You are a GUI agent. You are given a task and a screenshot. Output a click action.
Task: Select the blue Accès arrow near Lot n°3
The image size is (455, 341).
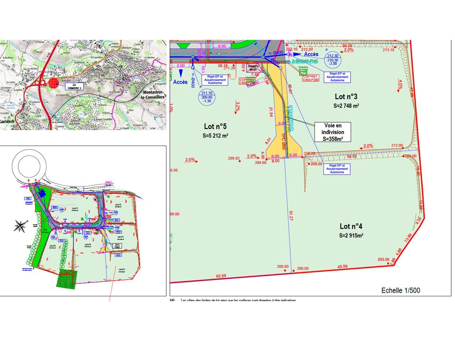point(297,54)
